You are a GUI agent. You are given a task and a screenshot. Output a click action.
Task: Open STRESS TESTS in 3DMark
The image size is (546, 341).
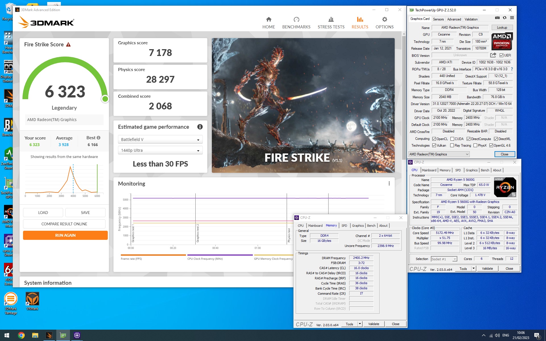pos(331,23)
